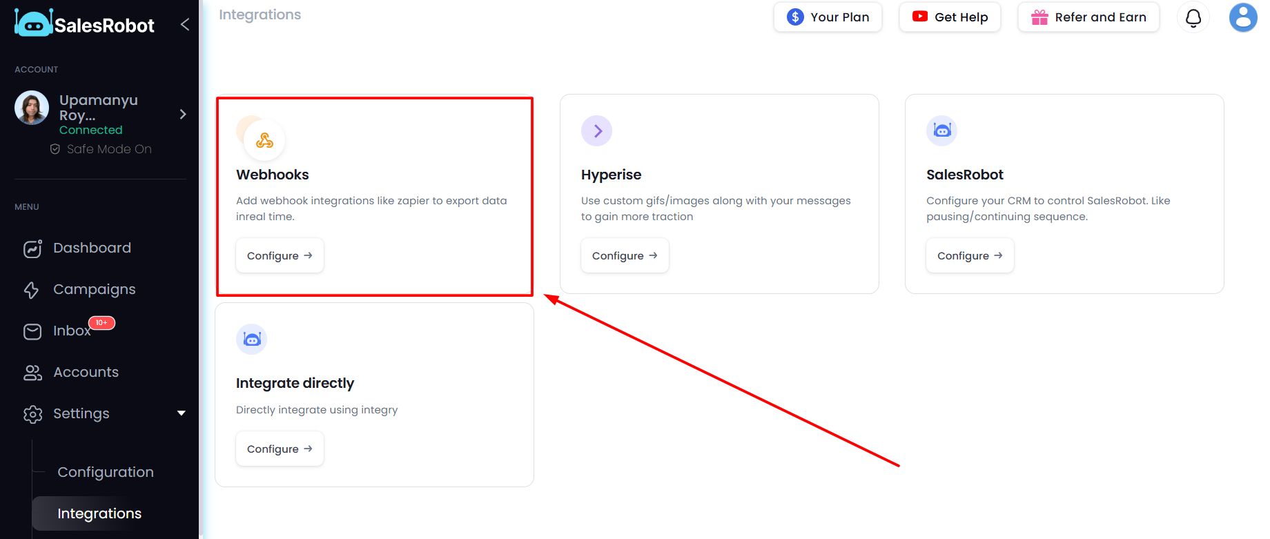
Task: Open Accounts from the menu
Action: [86, 372]
